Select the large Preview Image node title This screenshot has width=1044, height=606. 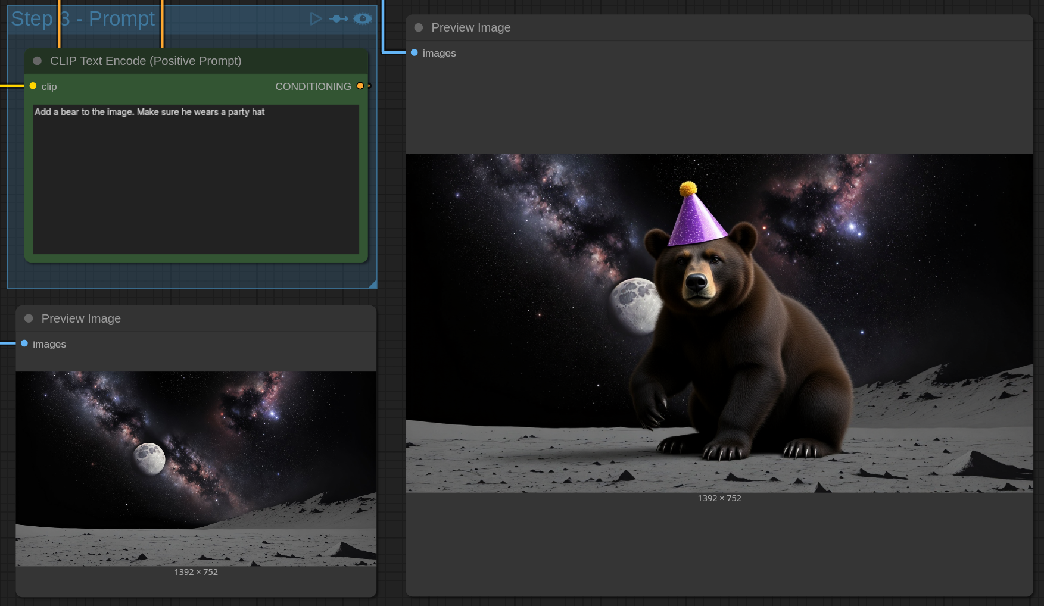tap(471, 27)
